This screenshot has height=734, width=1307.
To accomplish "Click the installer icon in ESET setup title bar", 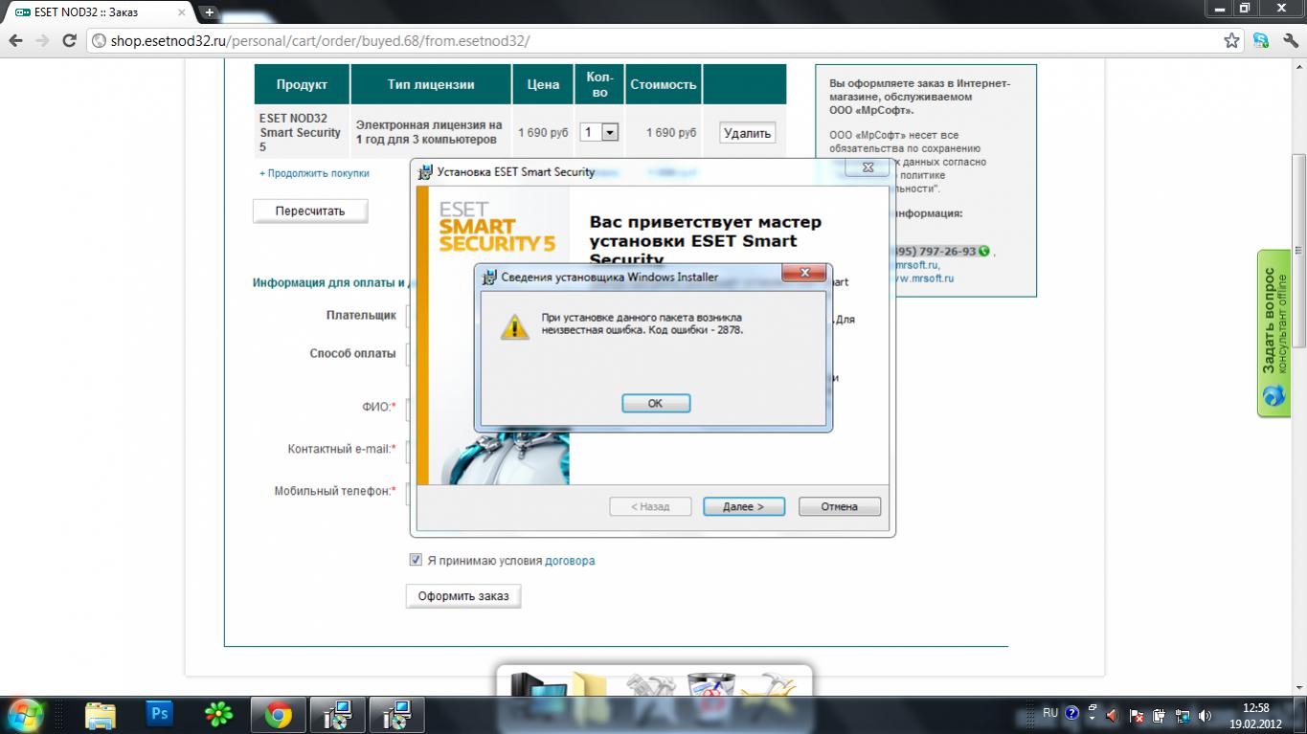I will coord(425,172).
